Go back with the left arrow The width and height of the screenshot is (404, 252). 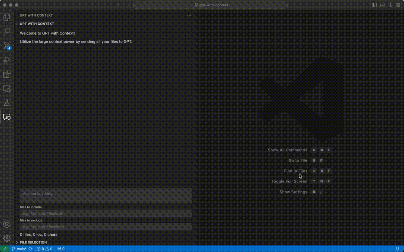pos(119,5)
